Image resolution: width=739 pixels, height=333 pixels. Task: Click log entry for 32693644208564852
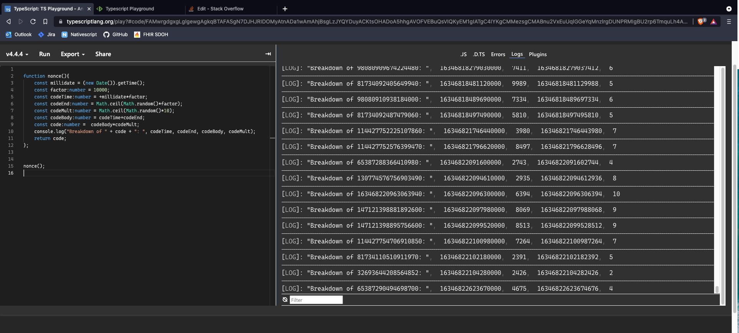coord(497,273)
